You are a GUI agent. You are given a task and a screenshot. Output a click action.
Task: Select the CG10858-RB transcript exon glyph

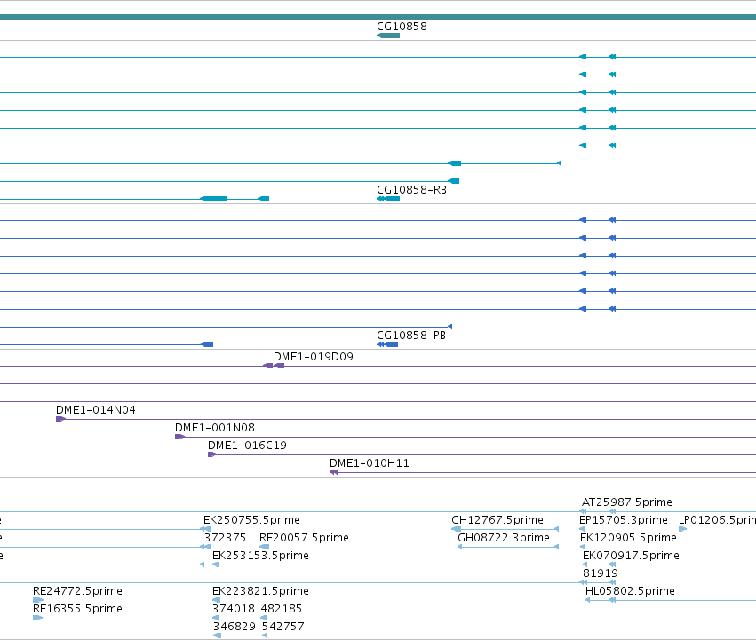(388, 199)
